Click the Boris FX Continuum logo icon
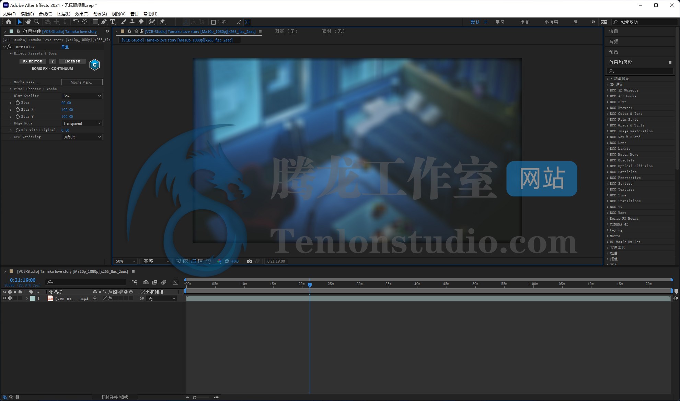Screen dimensions: 680x401 point(94,65)
